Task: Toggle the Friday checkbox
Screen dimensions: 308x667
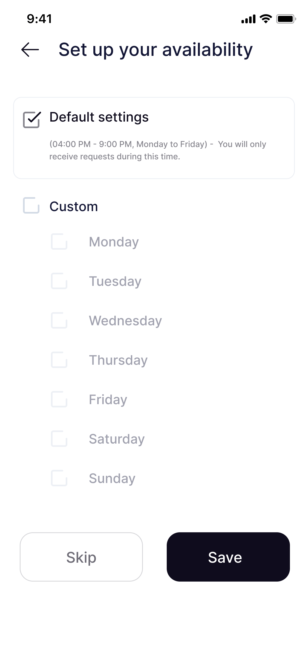Action: coord(59,399)
